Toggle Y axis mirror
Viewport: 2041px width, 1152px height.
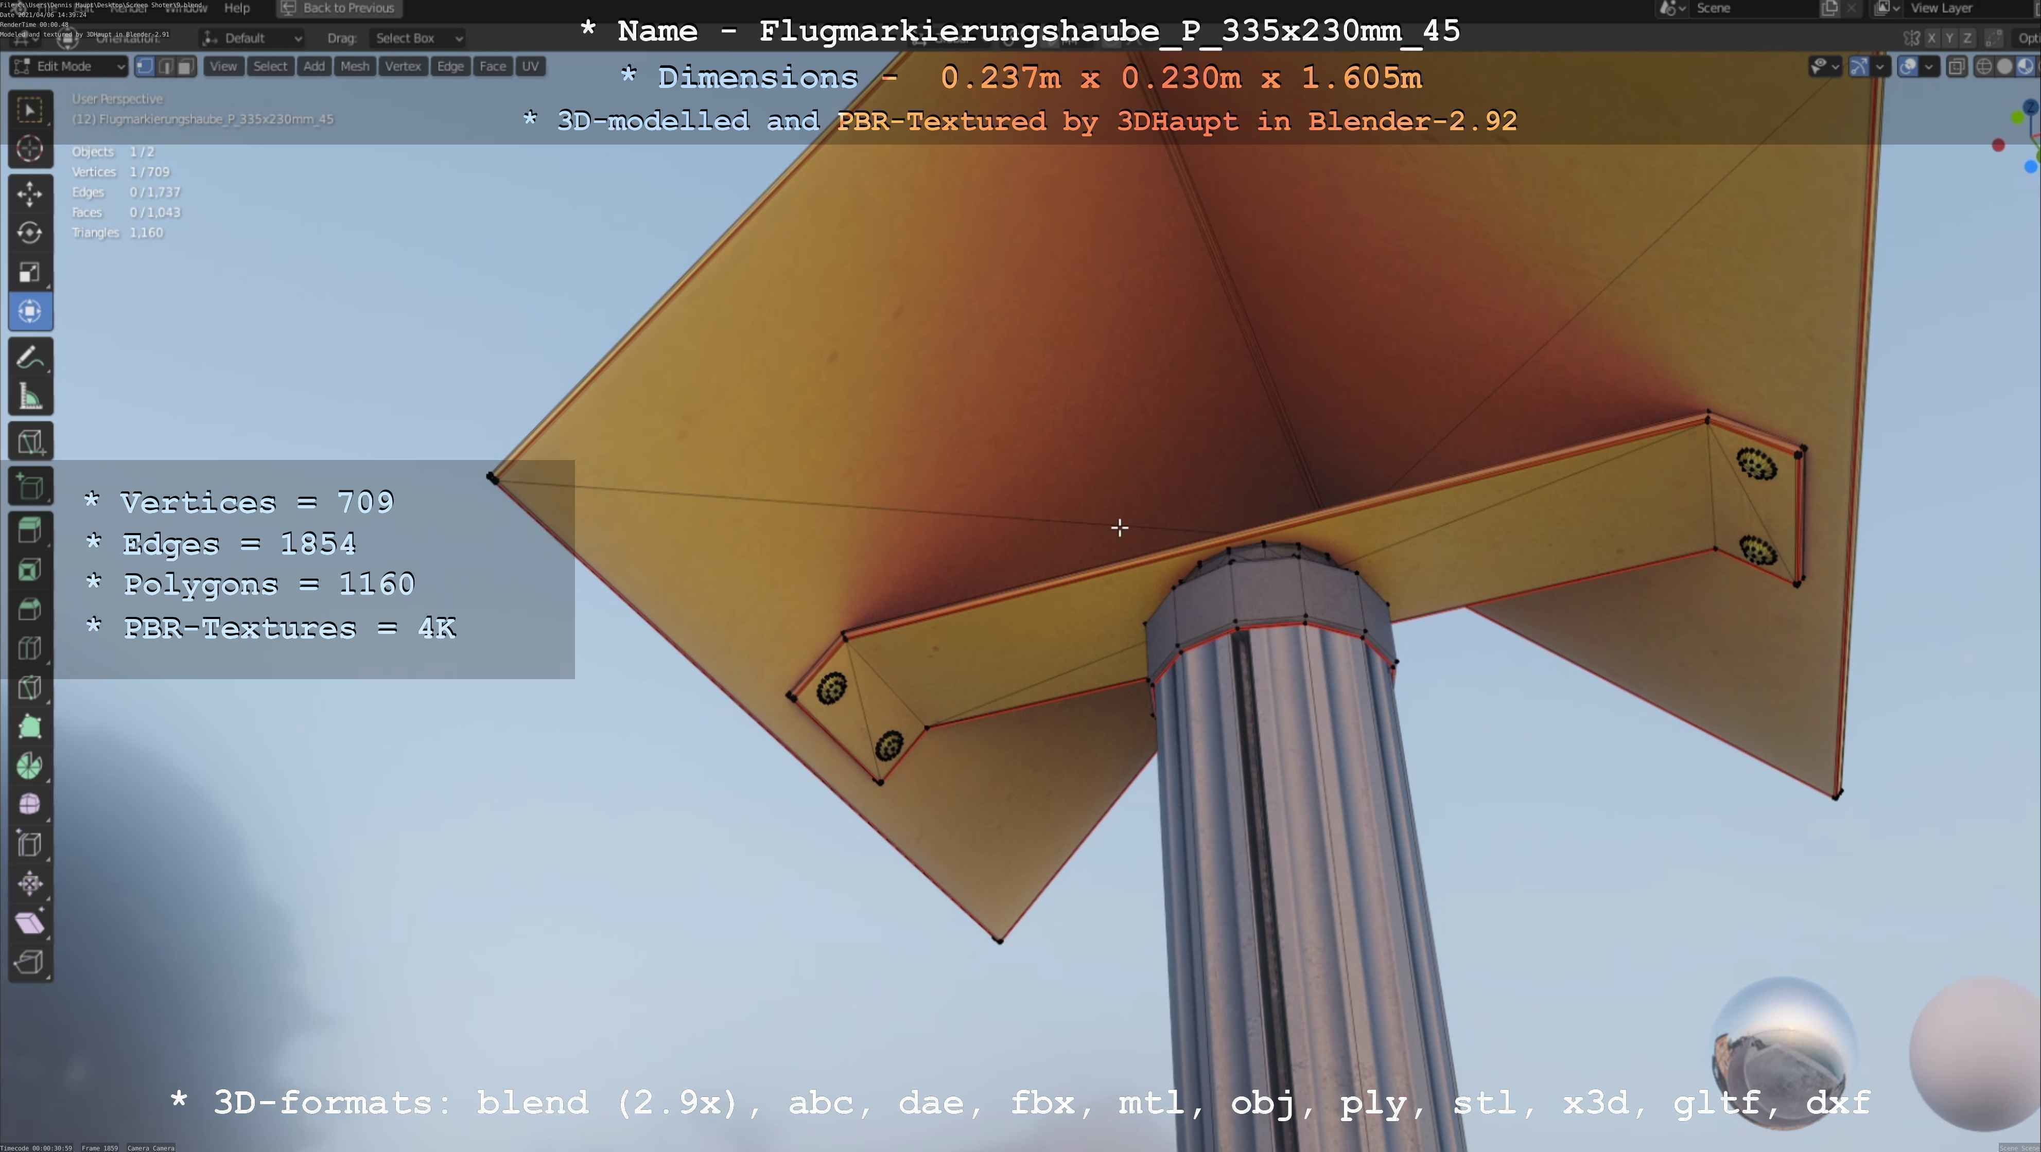coord(1949,38)
